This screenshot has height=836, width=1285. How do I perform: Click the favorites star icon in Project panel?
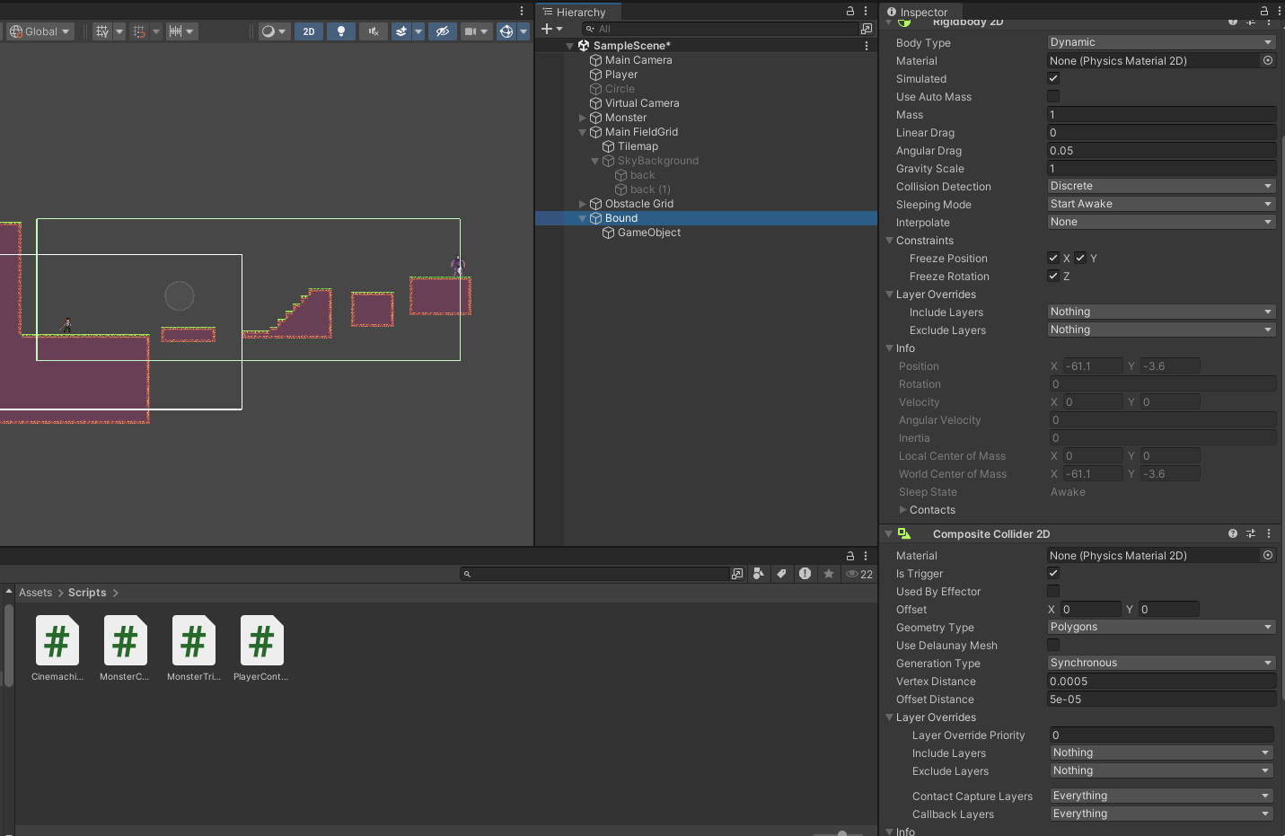[829, 574]
